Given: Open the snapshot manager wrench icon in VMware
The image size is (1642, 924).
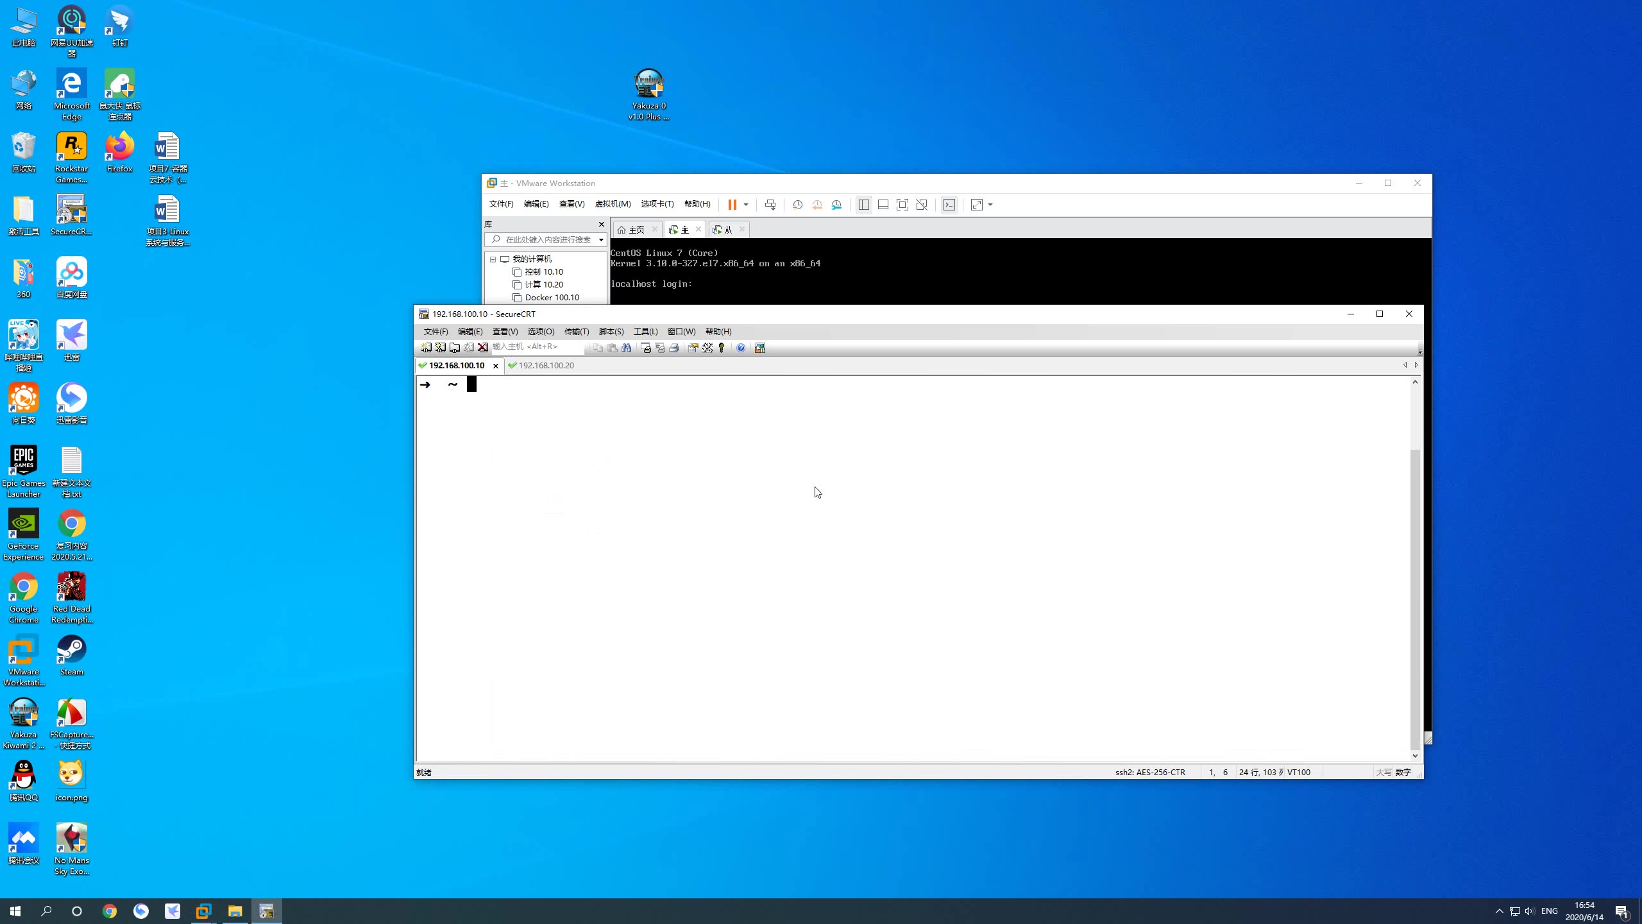Looking at the screenshot, I should coord(836,205).
